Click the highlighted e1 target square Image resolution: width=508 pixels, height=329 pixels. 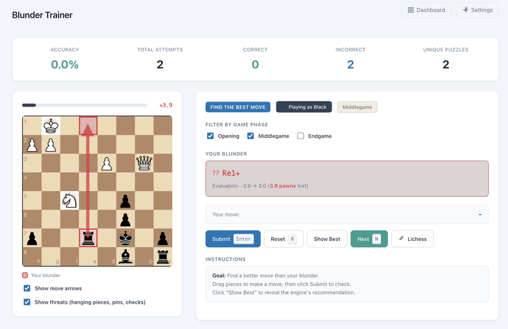88,126
